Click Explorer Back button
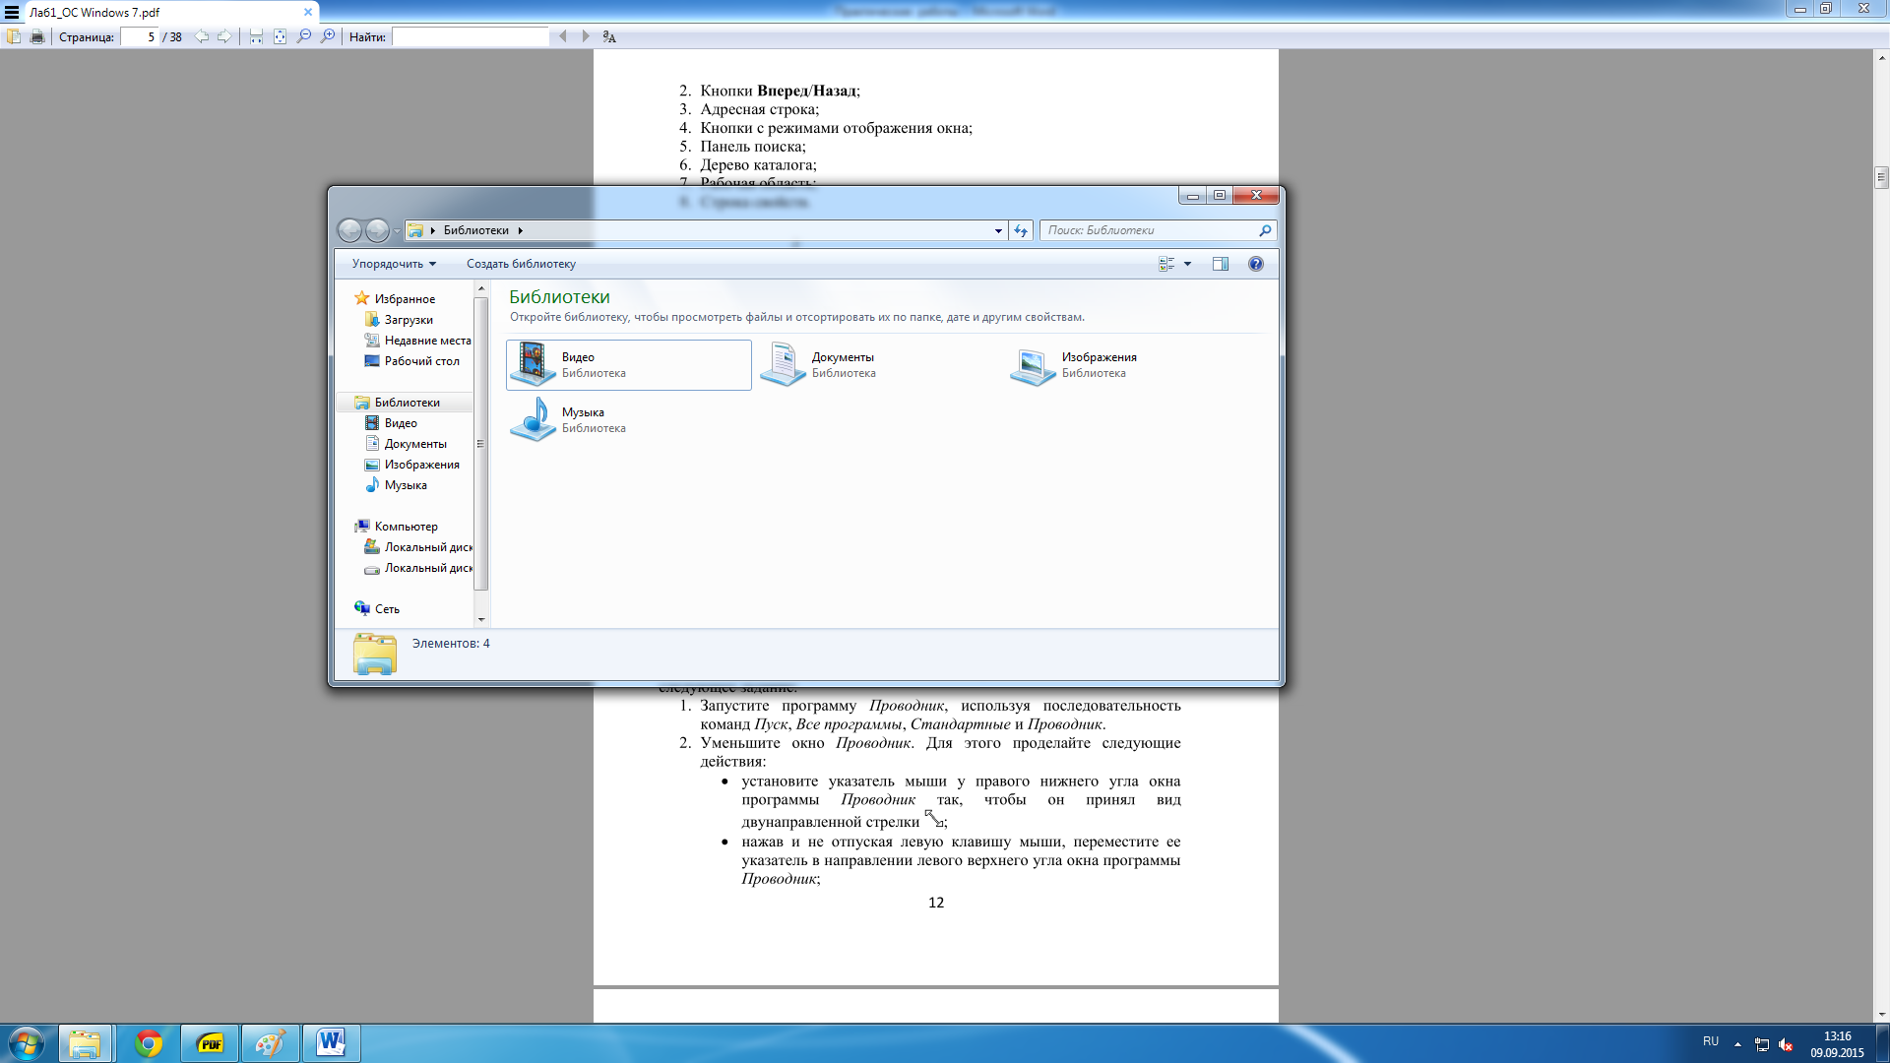This screenshot has height=1063, width=1890. pyautogui.click(x=349, y=230)
